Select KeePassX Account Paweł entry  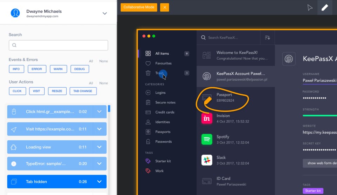click(x=236, y=76)
